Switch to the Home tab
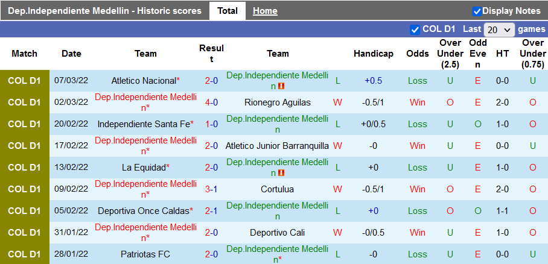The width and height of the screenshot is (548, 264). (x=265, y=11)
